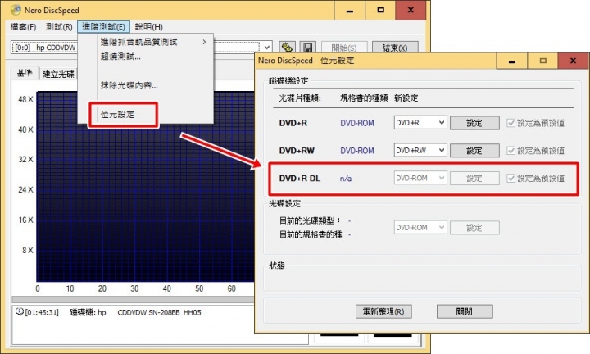Open the 檔案(F) menu

23,27
